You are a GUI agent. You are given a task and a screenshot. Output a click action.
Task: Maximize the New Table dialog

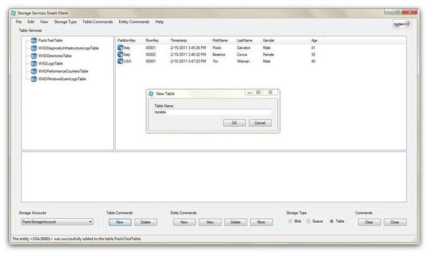(x=258, y=93)
